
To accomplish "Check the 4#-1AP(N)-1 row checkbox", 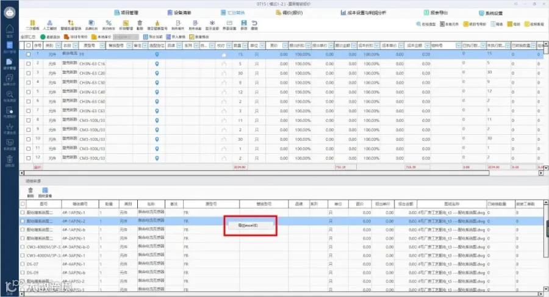I will [x=23, y=213].
